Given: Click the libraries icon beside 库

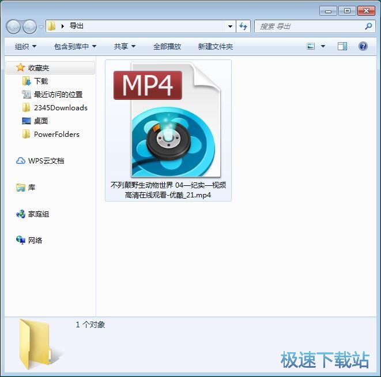Looking at the screenshot, I should click(x=21, y=188).
